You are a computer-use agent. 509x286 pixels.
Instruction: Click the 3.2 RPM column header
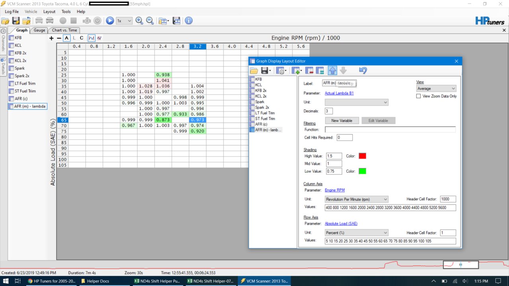198,46
